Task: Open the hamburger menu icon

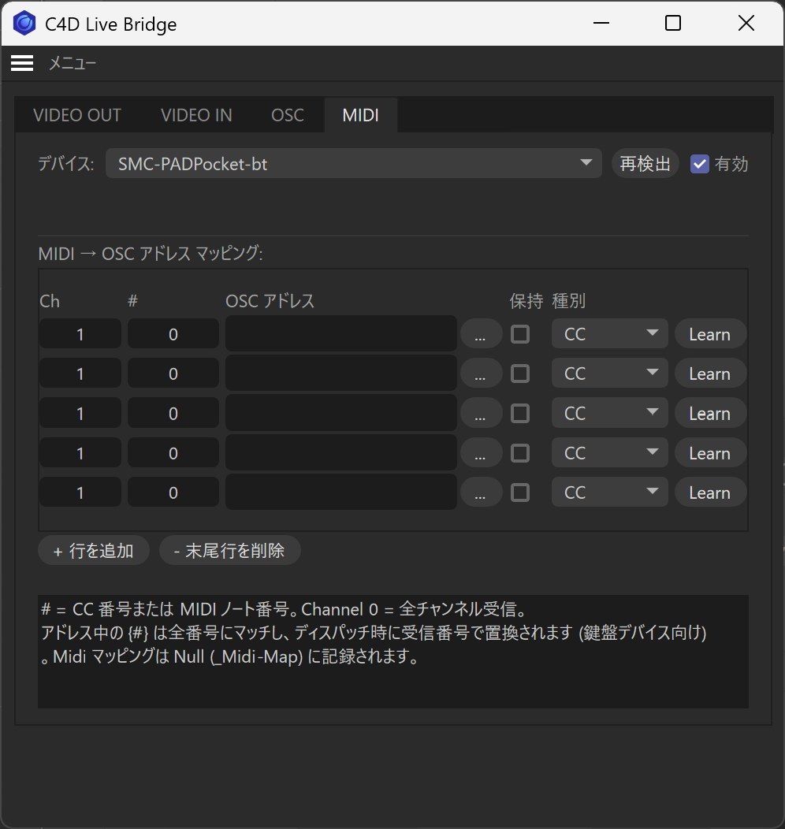Action: [22, 63]
